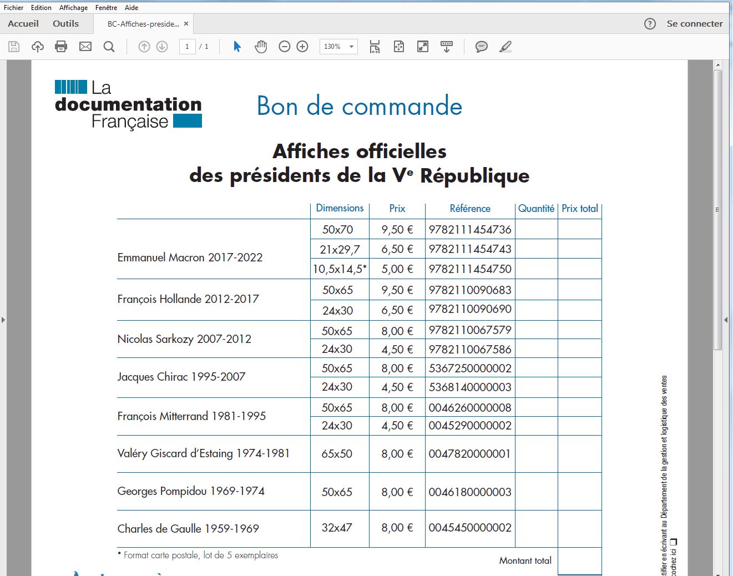The height and width of the screenshot is (576, 733).
Task: Click the page number input field
Action: pos(187,47)
